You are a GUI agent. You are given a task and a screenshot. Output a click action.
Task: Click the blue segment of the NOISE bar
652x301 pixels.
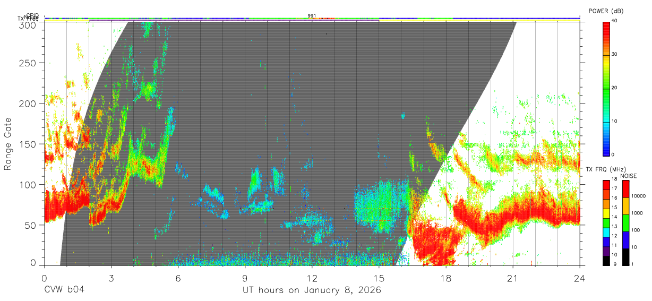[625, 239]
